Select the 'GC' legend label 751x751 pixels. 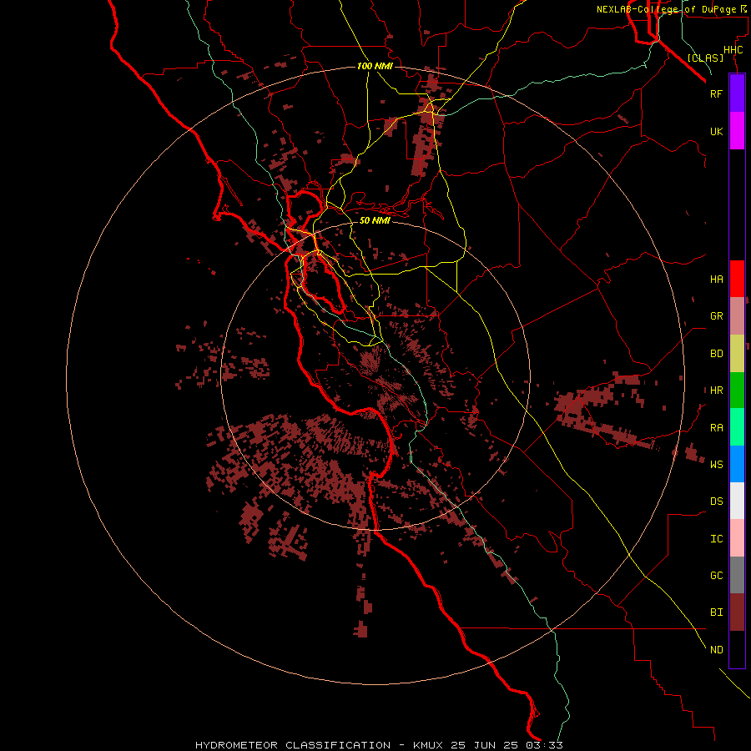pyautogui.click(x=716, y=575)
